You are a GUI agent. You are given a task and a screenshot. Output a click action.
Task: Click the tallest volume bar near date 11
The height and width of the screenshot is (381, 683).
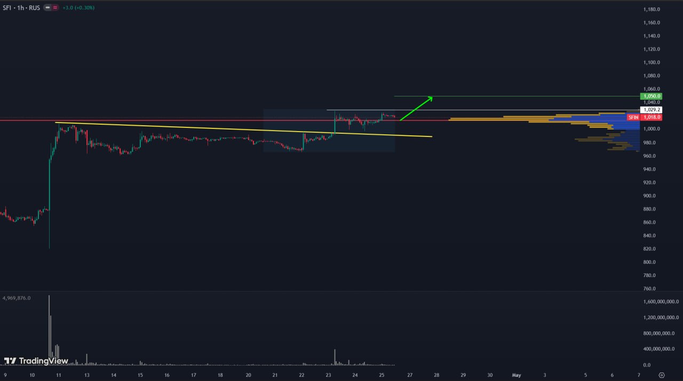[49, 325]
